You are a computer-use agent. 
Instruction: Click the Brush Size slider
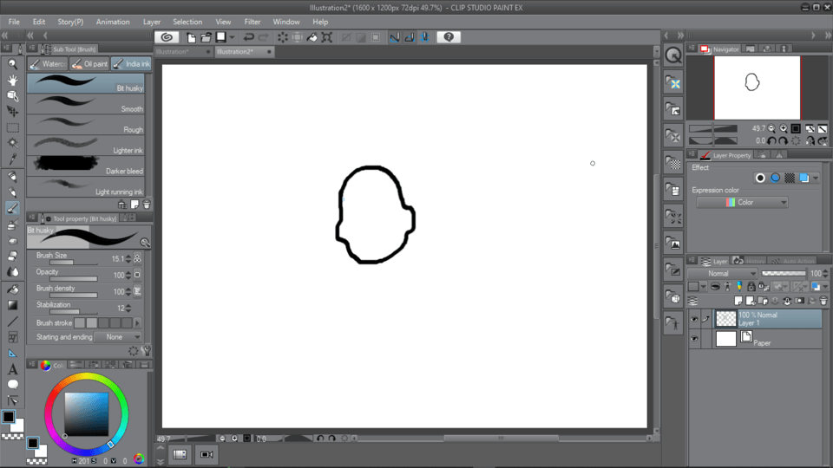(x=67, y=263)
